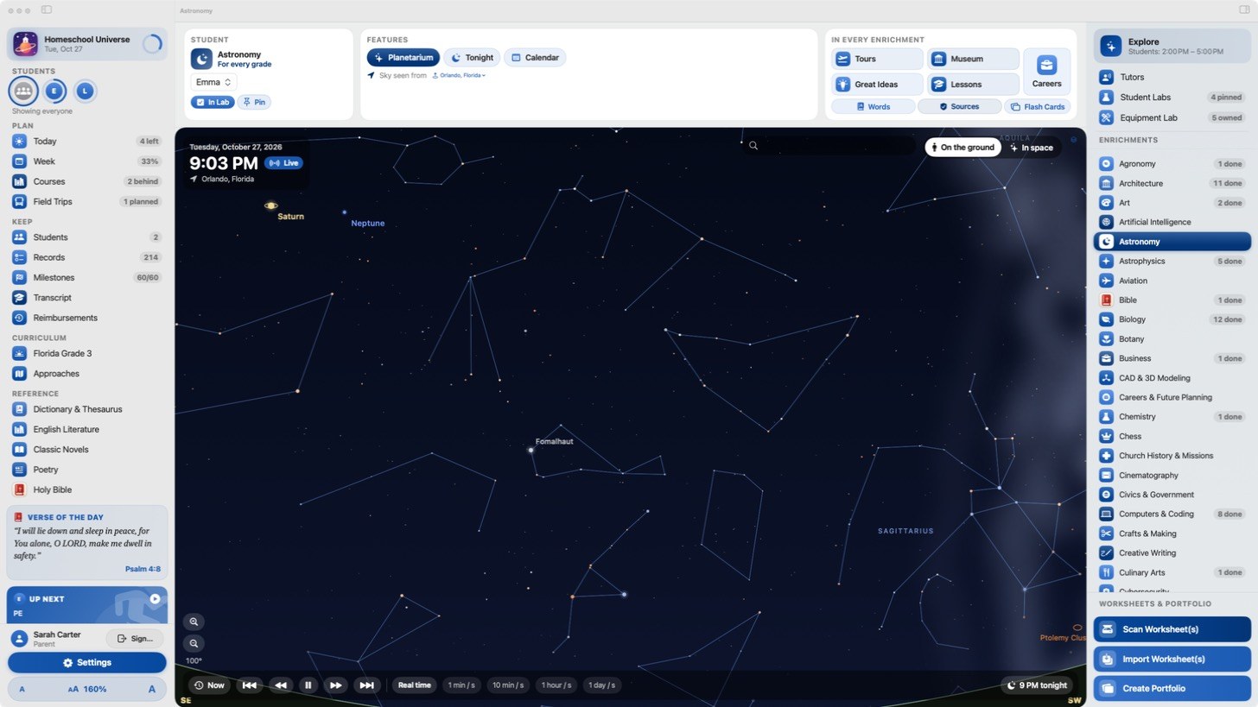
Task: Set speed to 1 hour / s
Action: (x=556, y=685)
